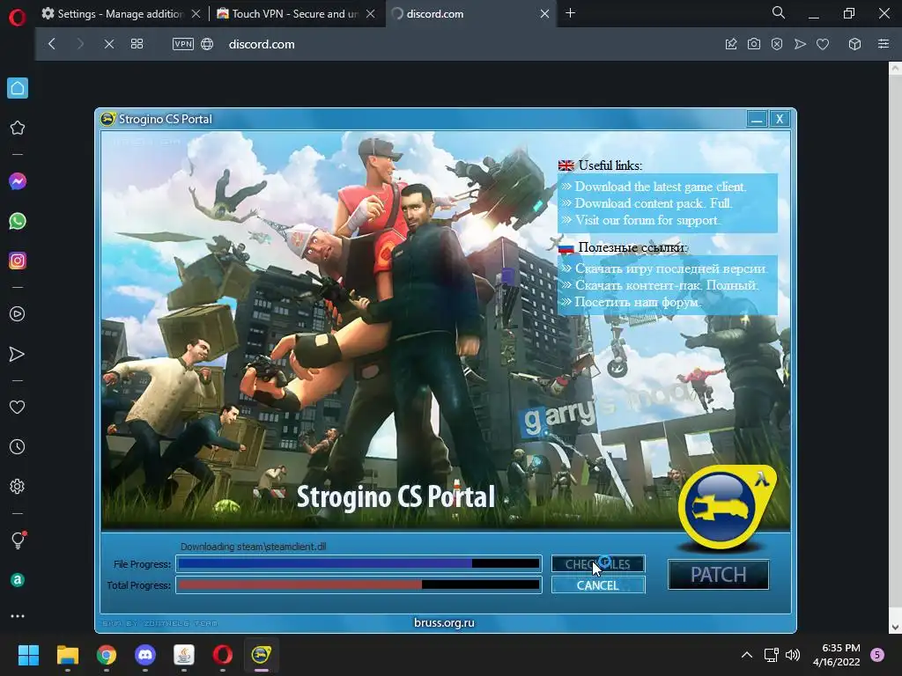This screenshot has height=676, width=902.
Task: Open Google Chrome from the taskbar
Action: click(x=107, y=655)
